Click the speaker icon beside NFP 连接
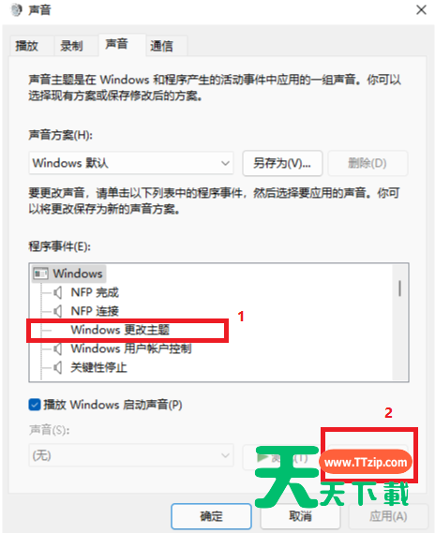The height and width of the screenshot is (533, 435). click(58, 311)
